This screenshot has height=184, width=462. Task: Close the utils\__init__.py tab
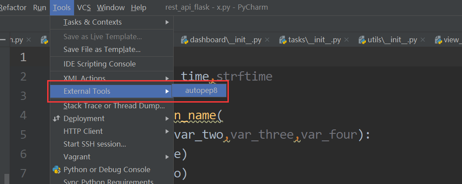pos(423,40)
